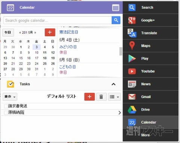This screenshot has width=180, height=143.
Task: Select date 20 in mini calendar
Action: point(5,64)
